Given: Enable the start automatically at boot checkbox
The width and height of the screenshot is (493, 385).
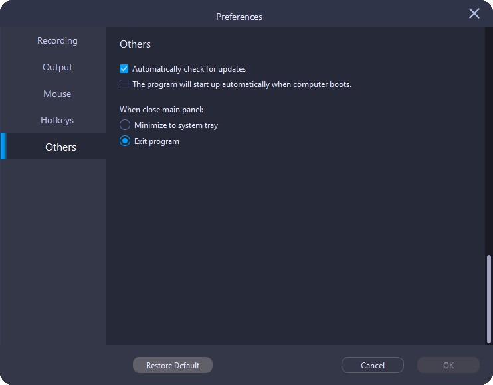Looking at the screenshot, I should pyautogui.click(x=124, y=84).
